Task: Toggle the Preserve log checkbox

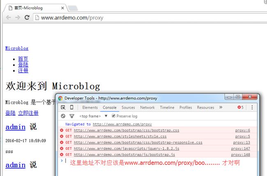Action: pos(113,116)
